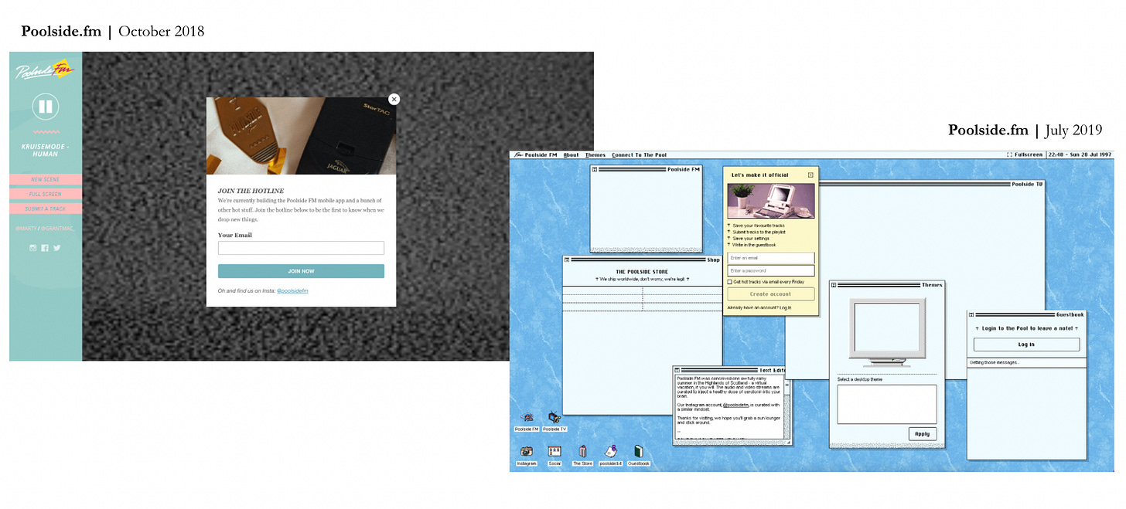Click 'Select a desktop theme' label
Viewport: 1126px width, 509px height.
pyautogui.click(x=860, y=379)
